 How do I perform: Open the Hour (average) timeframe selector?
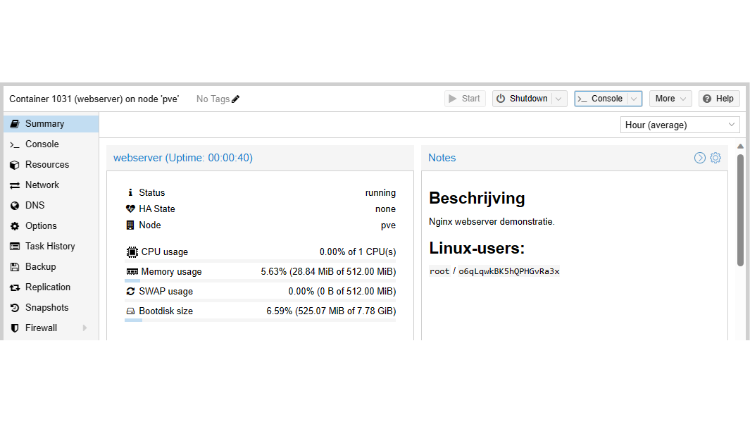coord(681,125)
